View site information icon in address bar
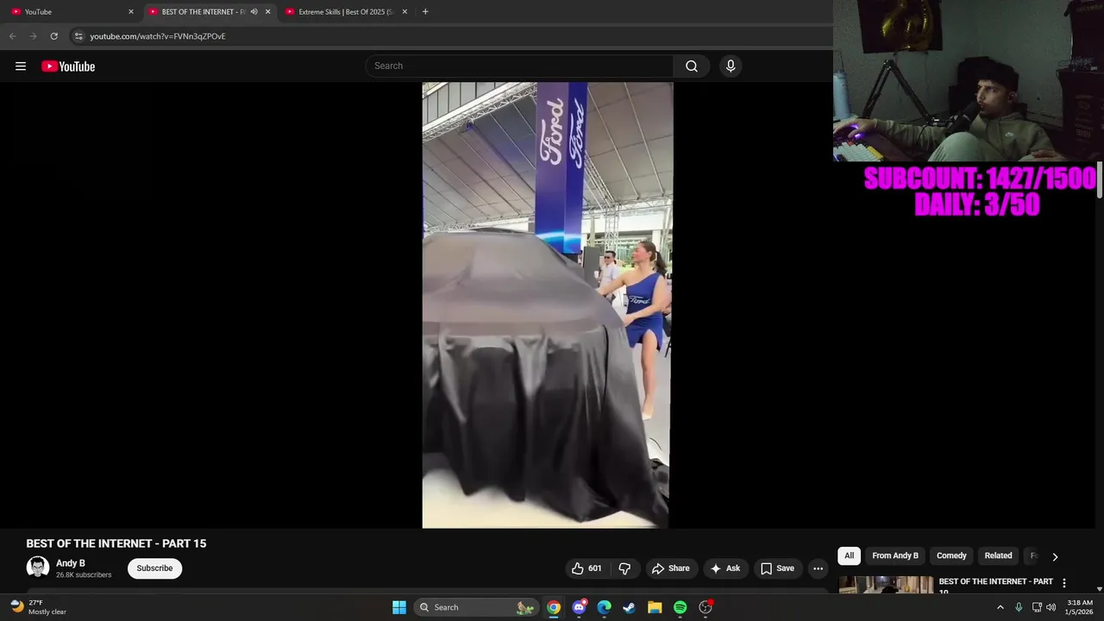This screenshot has height=621, width=1104. 78,36
